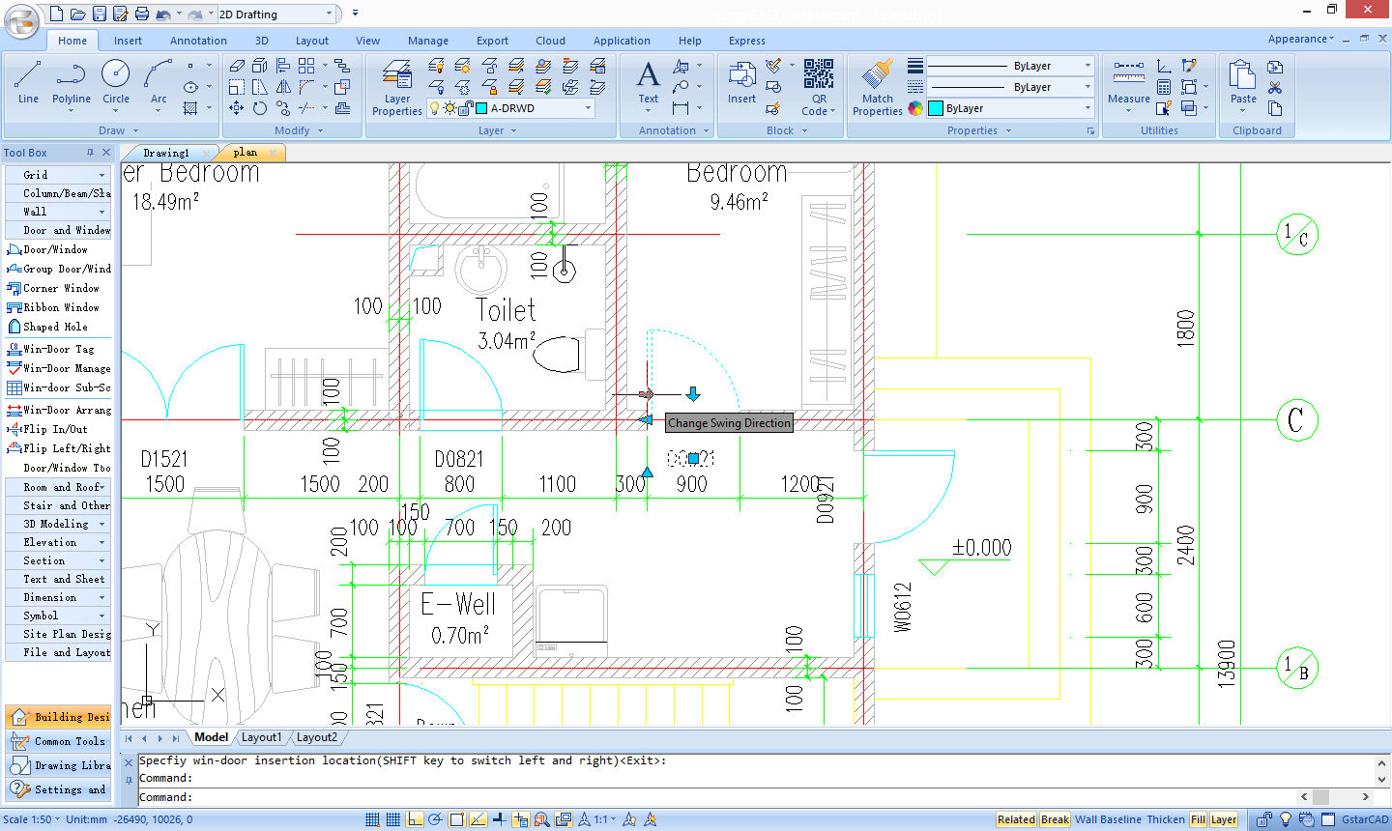Expand the Grid category in Tool Box
This screenshot has width=1392, height=831.
pyautogui.click(x=58, y=175)
